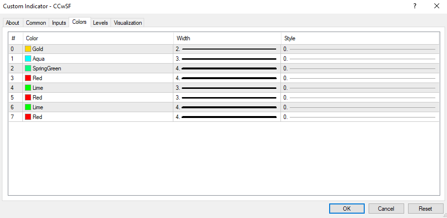This screenshot has width=447, height=218.
Task: Go to the Inputs tab
Action: 59,23
